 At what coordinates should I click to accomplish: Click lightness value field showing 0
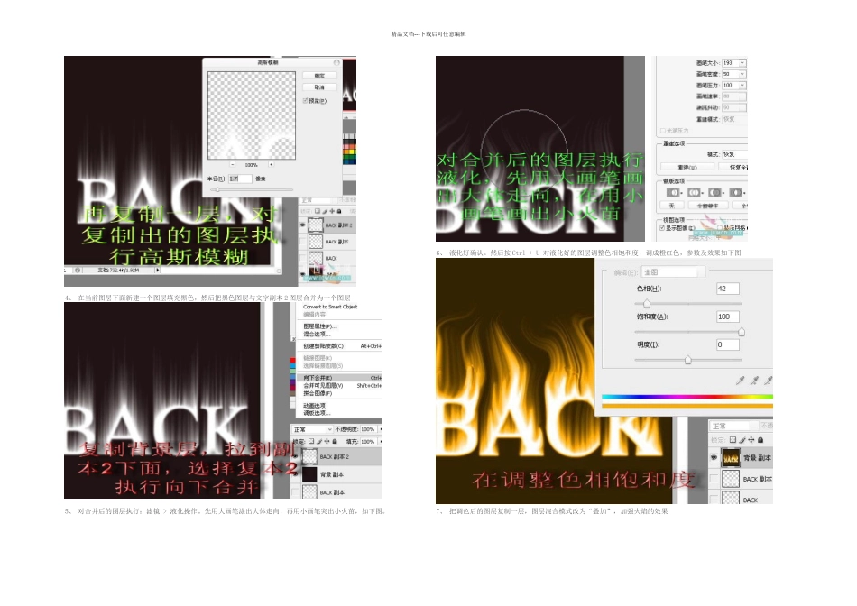727,344
